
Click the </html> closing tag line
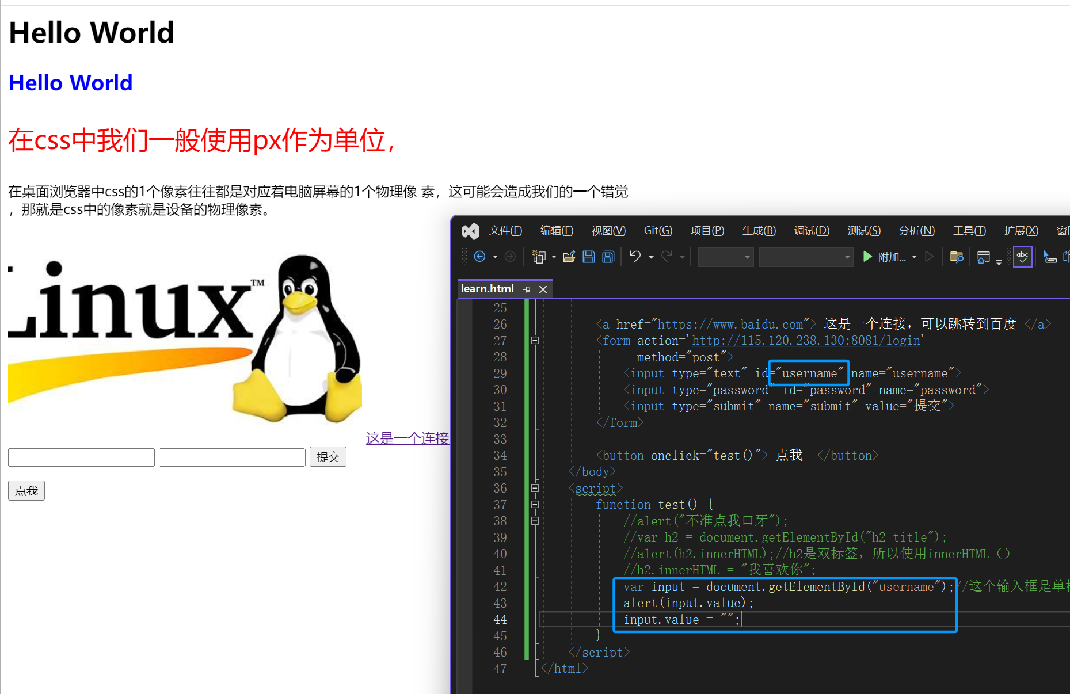[564, 669]
